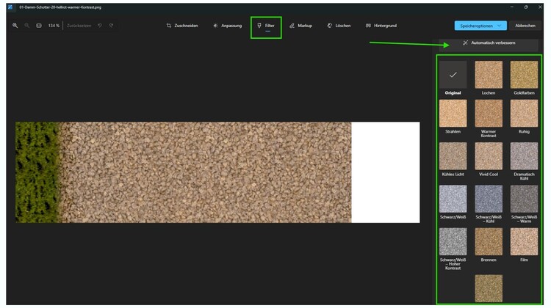This screenshot has width=551, height=308.
Task: Click Automatisch verbessern button
Action: click(489, 43)
